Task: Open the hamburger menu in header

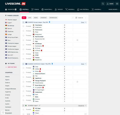Action: 117,4
